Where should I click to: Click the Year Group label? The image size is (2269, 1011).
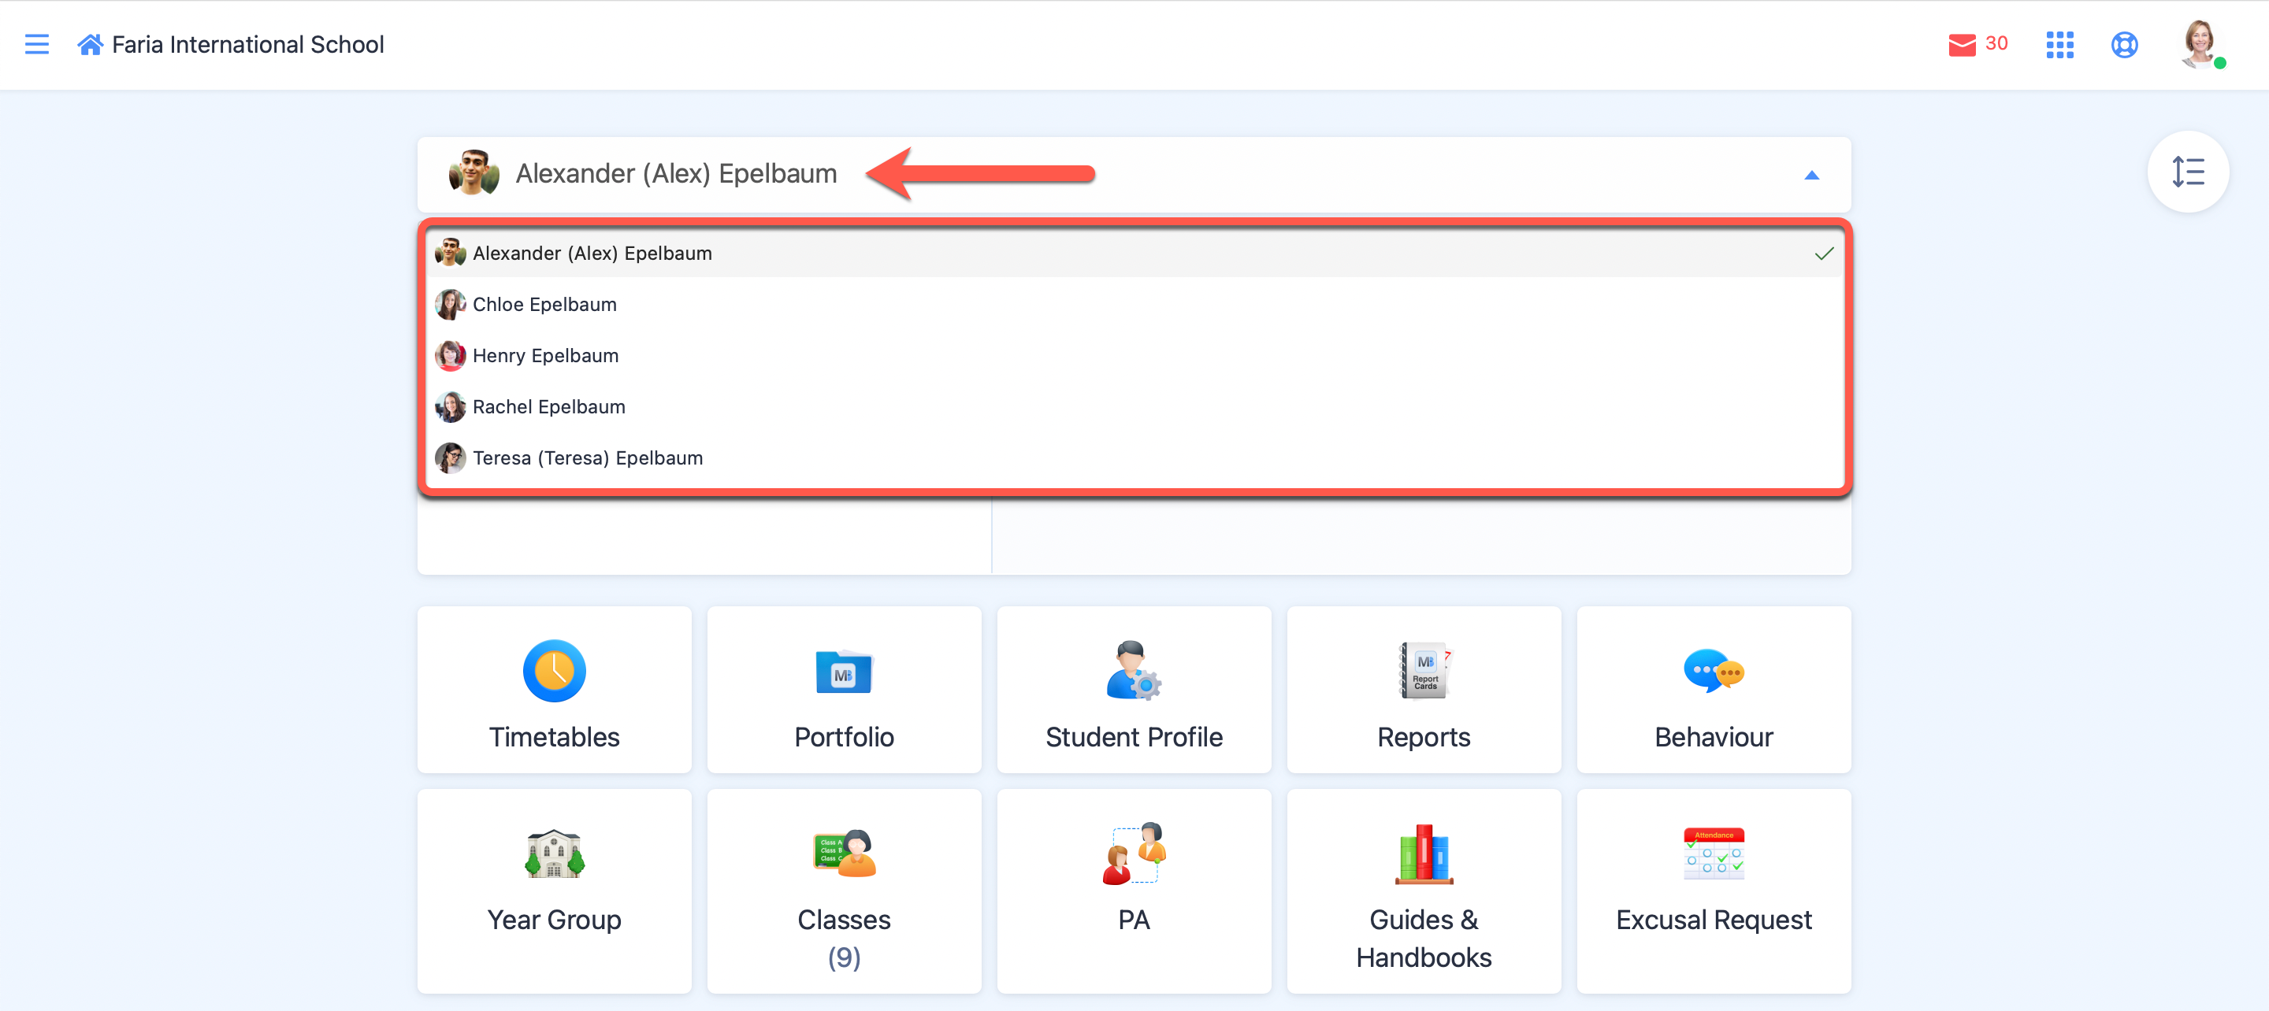pyautogui.click(x=554, y=920)
